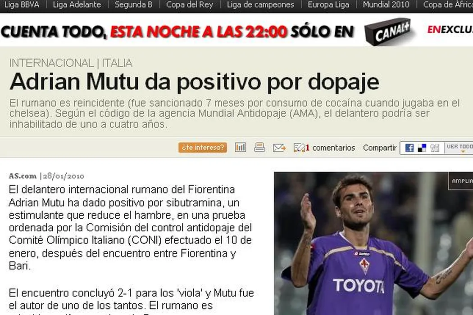The width and height of the screenshot is (473, 315).
Task: Click the AMPLIAR label on photo
Action: (461, 181)
